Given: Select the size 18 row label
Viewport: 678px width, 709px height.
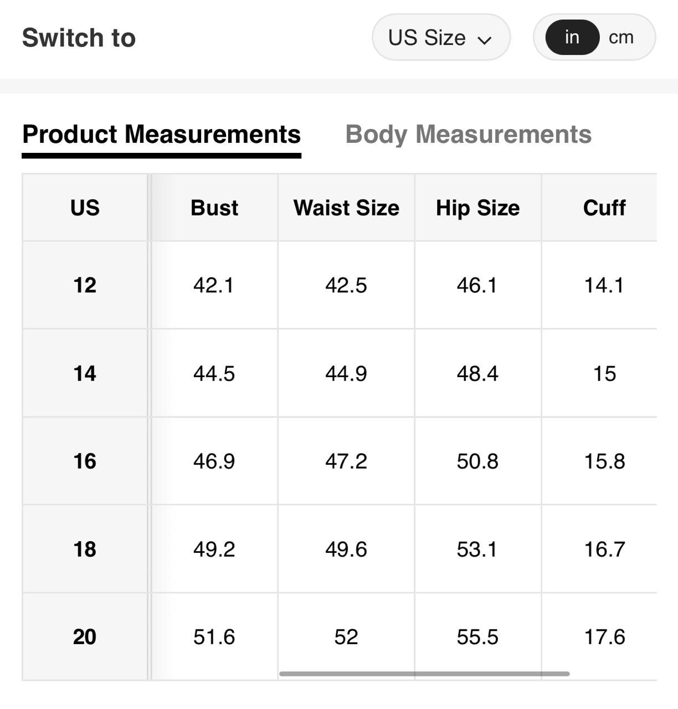Looking at the screenshot, I should [85, 549].
